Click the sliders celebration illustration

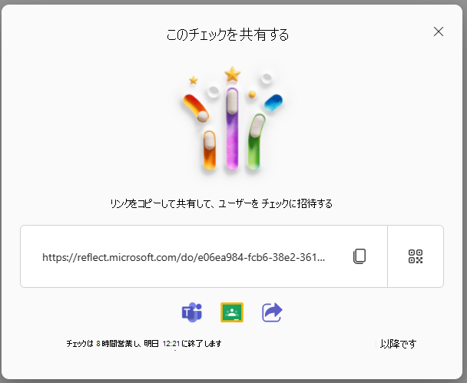pos(232,119)
